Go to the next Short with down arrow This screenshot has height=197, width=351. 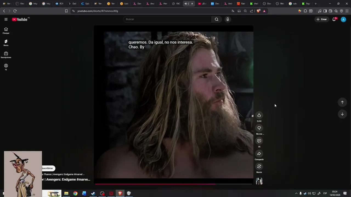342,114
